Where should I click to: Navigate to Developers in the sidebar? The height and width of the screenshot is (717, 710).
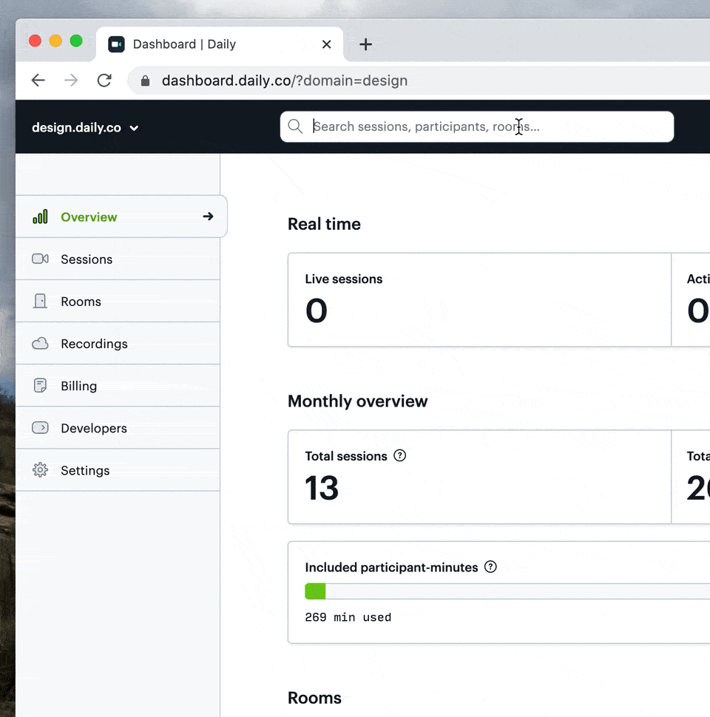[118, 427]
